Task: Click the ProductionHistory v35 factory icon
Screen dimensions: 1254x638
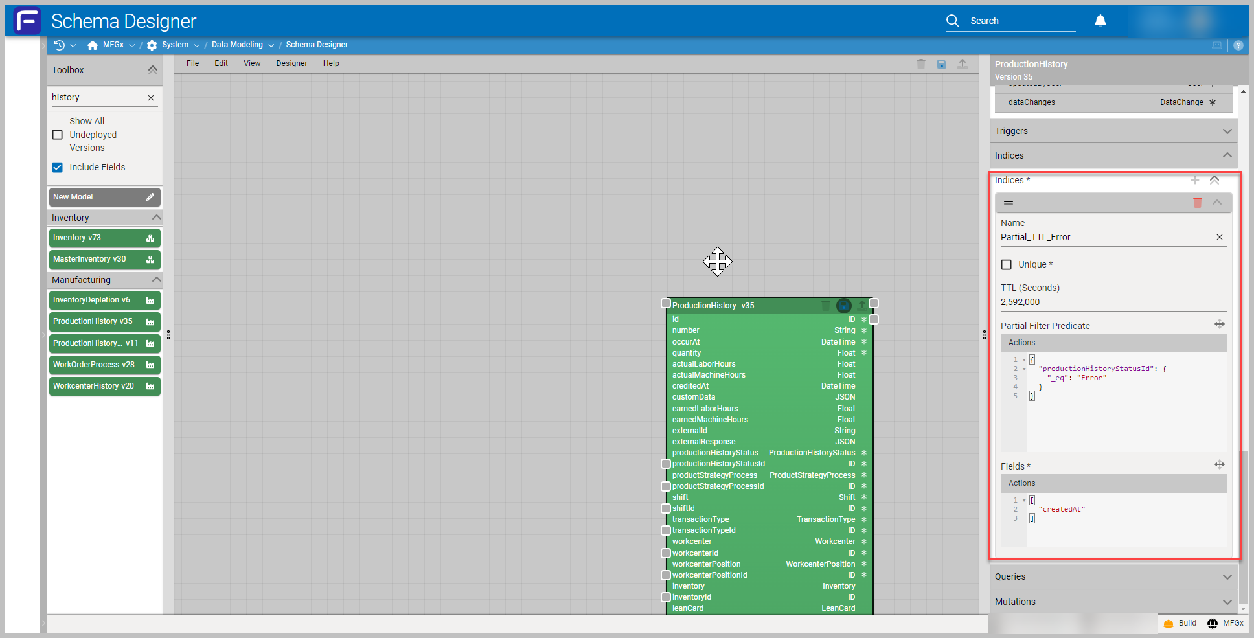Action: tap(150, 321)
